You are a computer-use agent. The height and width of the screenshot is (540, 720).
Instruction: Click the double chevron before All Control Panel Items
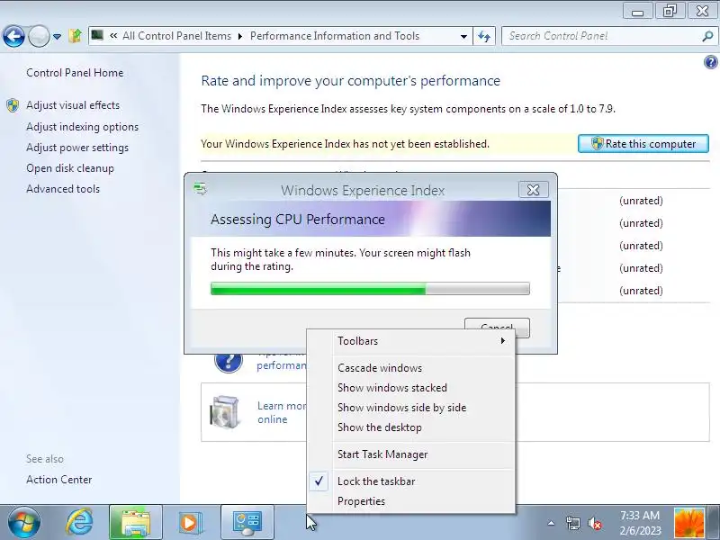(113, 36)
